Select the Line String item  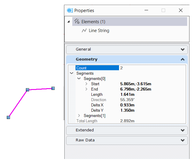[x=99, y=31]
